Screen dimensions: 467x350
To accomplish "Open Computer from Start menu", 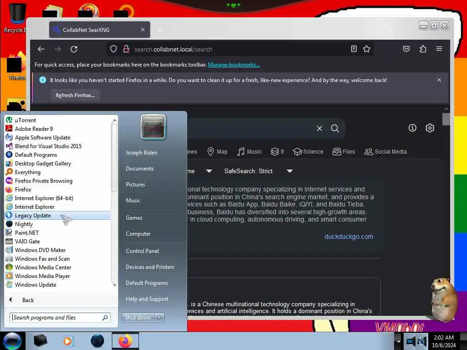I will point(138,234).
